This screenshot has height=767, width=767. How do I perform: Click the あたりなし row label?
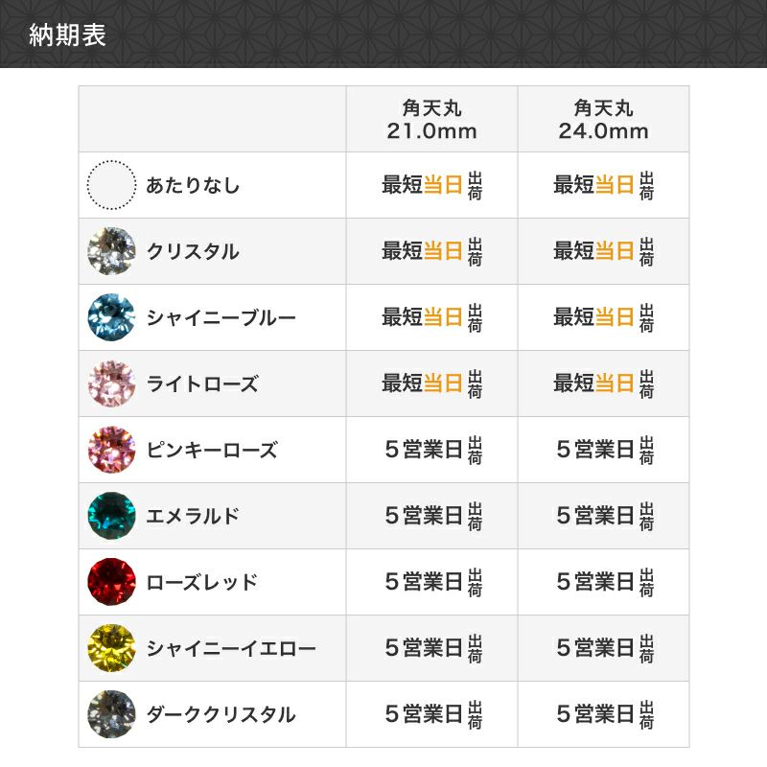(x=193, y=185)
